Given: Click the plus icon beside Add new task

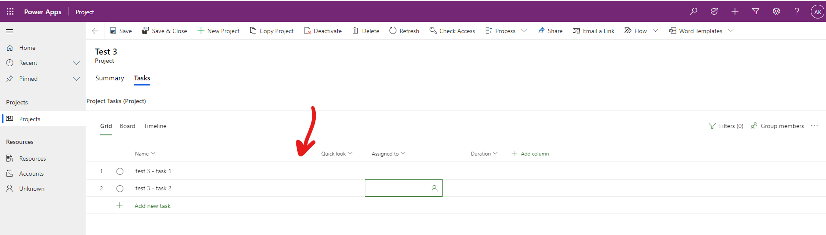Looking at the screenshot, I should coord(119,205).
